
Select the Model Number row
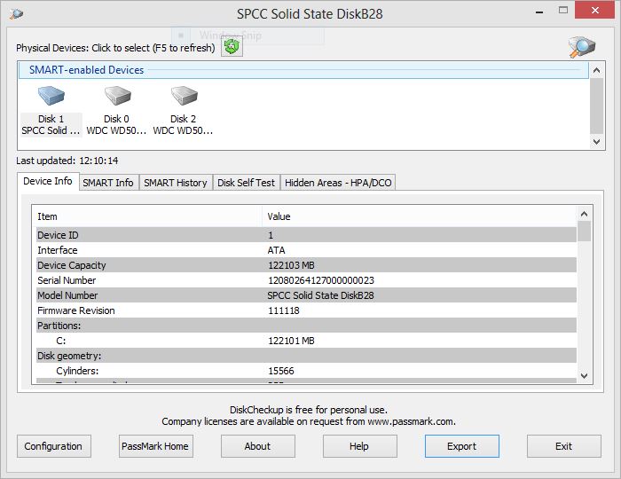click(x=306, y=294)
